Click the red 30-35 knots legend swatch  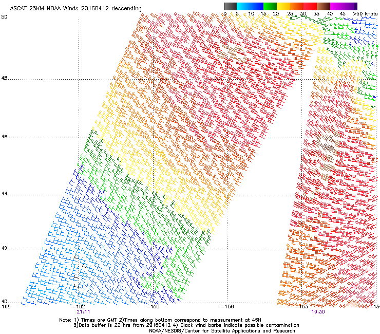(310, 6)
